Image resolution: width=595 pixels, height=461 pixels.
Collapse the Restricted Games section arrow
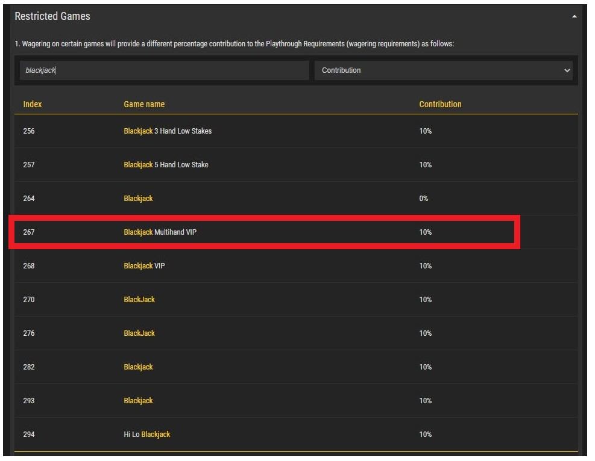574,17
